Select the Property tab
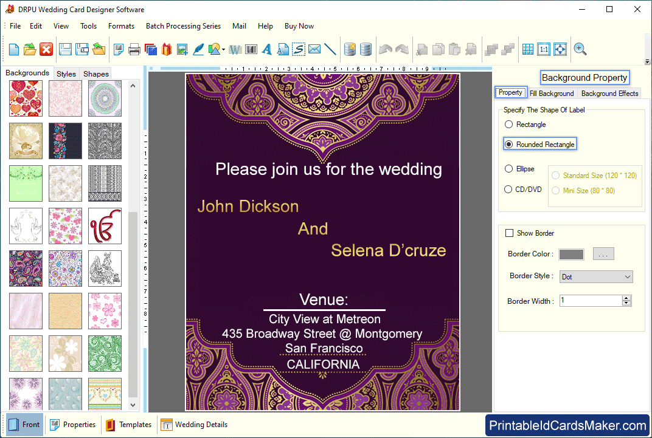Screen dimensions: 652x438 pos(511,92)
